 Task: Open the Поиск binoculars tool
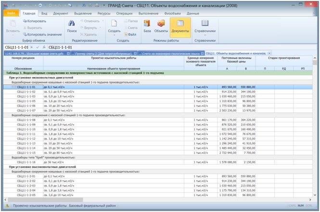coord(72,26)
